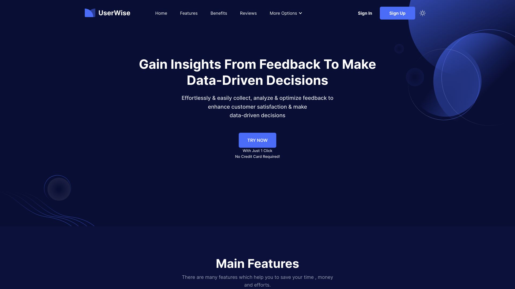Click the TRY NOW button
Viewport: 515px width, 289px height.
coord(257,140)
